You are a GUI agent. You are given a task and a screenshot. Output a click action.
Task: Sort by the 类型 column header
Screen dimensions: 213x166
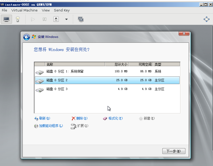[x=167, y=64]
